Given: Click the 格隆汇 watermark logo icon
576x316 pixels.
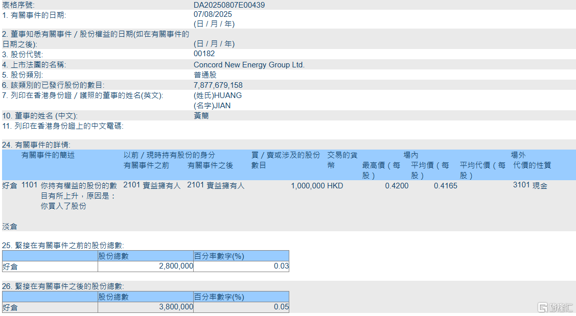Looking at the screenshot, I should coord(543,307).
